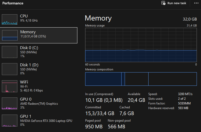Click the free segment of Memory composition

point(172,79)
